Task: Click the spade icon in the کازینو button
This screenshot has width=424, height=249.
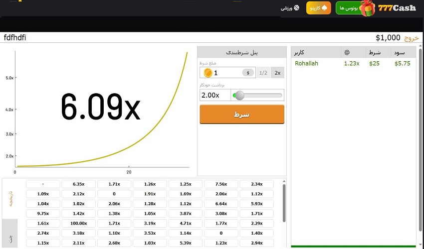Action: pyautogui.click(x=324, y=8)
